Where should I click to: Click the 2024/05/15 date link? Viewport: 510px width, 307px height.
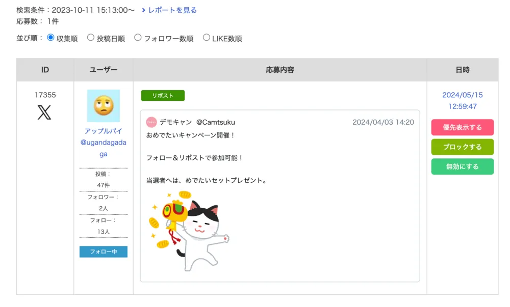pyautogui.click(x=462, y=95)
